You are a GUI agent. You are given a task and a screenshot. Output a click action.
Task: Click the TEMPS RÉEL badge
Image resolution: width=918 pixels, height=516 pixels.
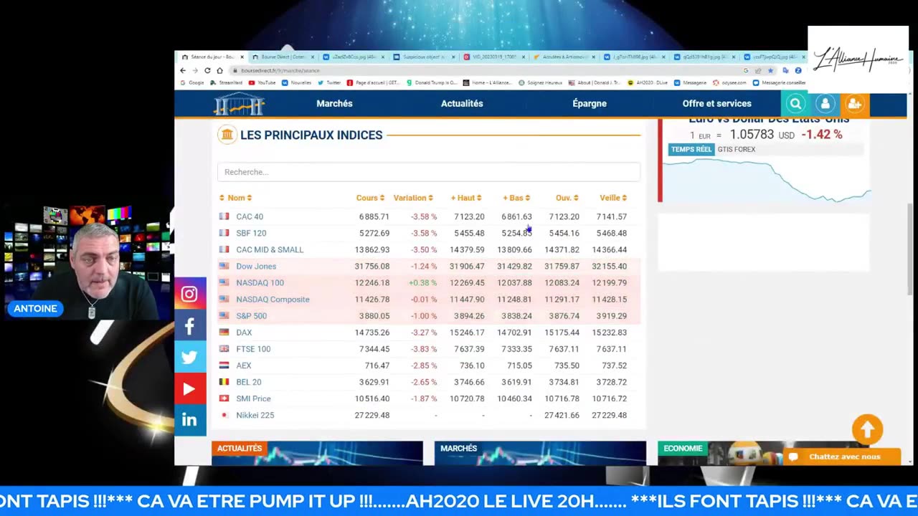pos(691,149)
